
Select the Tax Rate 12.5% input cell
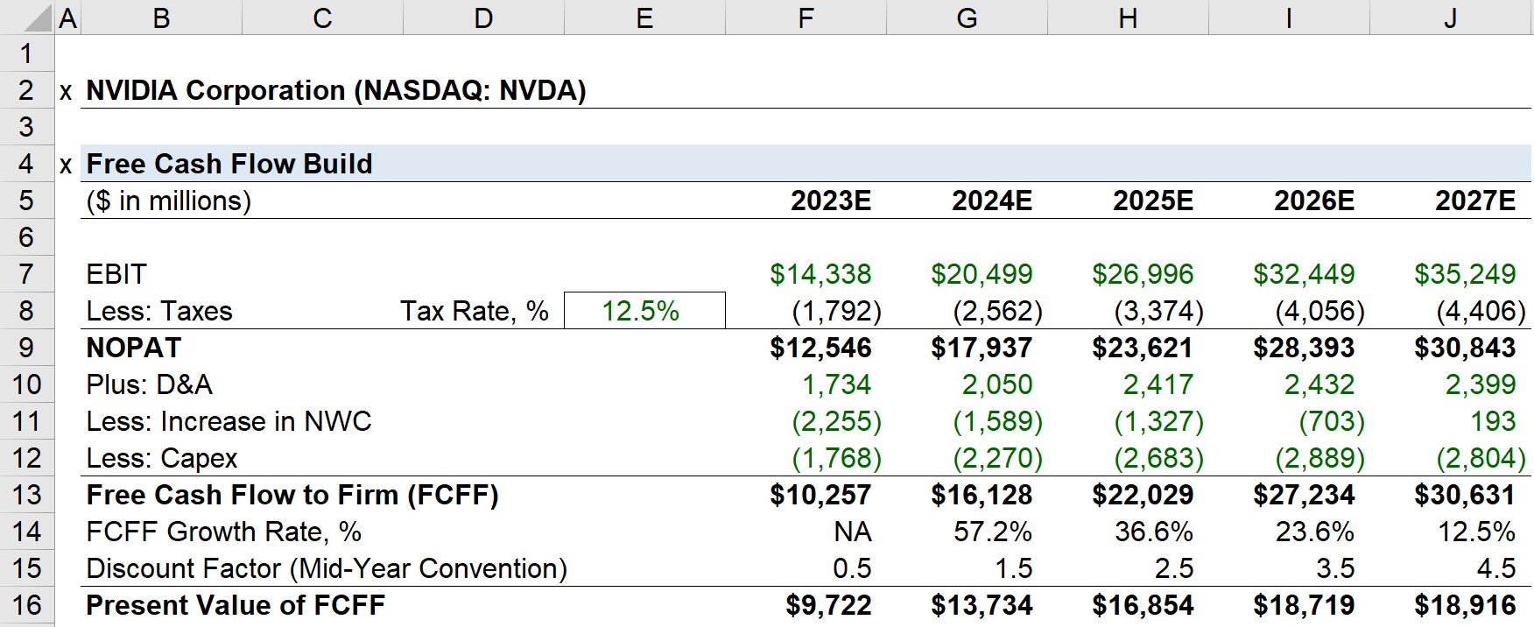(x=644, y=311)
